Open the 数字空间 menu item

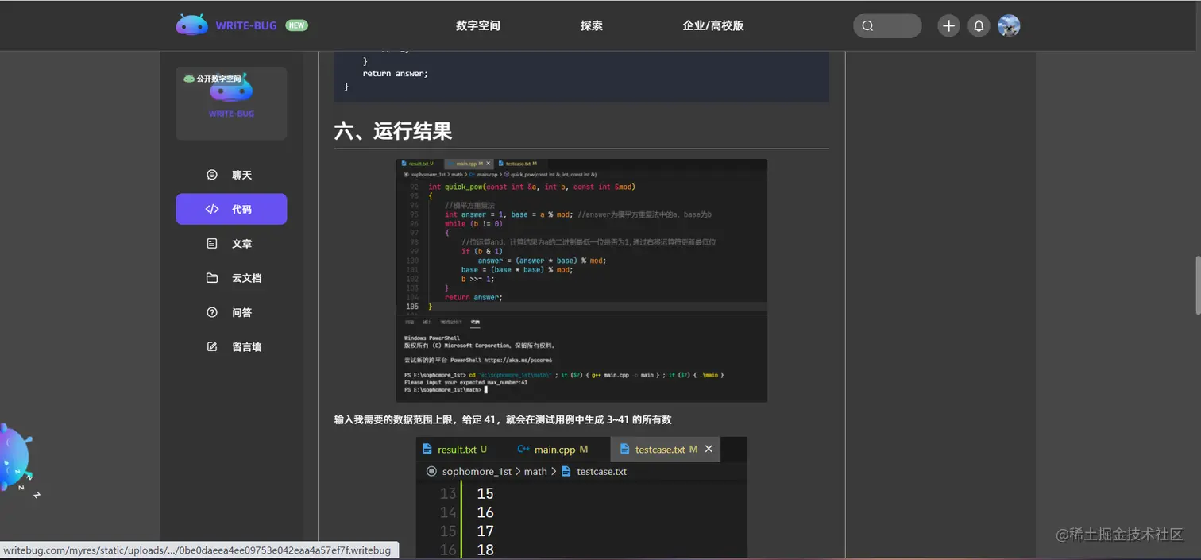tap(477, 25)
